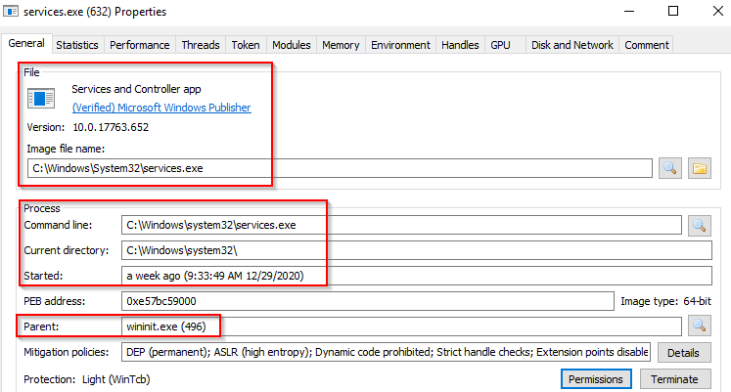This screenshot has height=392, width=731.
Task: Go to the Token tab
Action: [x=245, y=45]
